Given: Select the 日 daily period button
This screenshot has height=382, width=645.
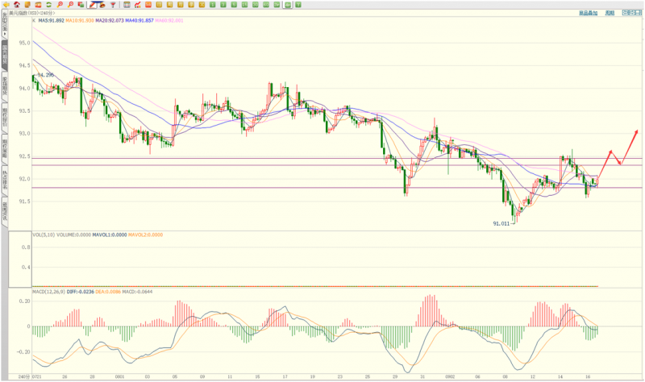Looking at the screenshot, I should click(159, 5).
